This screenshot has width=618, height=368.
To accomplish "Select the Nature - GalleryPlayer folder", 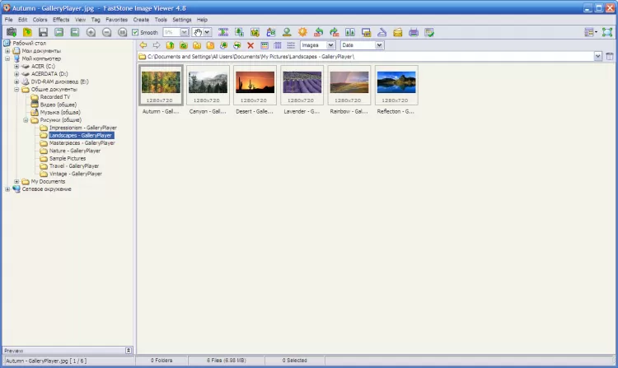I will pos(74,151).
